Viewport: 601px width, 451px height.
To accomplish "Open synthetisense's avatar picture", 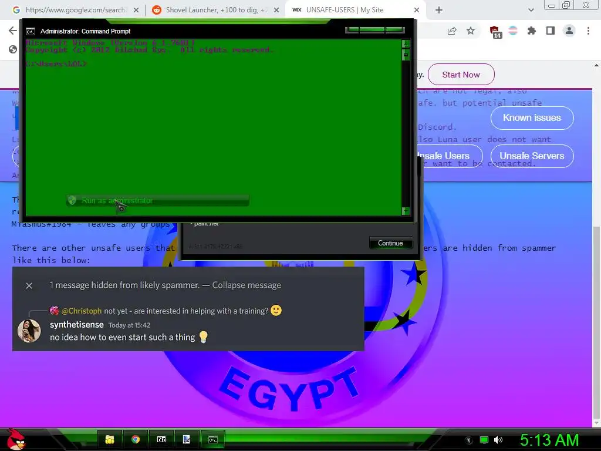I will pos(29,331).
